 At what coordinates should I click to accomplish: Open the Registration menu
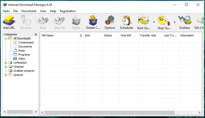68,11
